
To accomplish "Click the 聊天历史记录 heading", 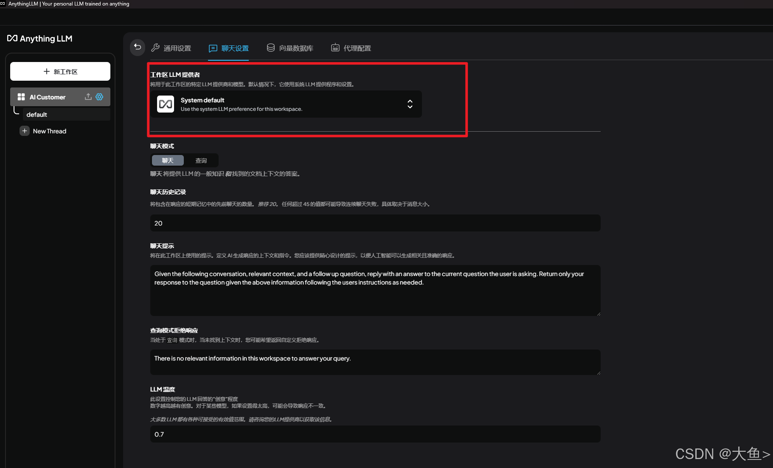I will (x=168, y=192).
